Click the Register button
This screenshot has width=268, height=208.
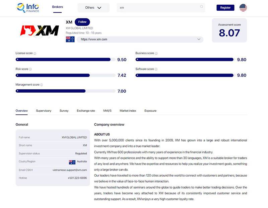[225, 8]
